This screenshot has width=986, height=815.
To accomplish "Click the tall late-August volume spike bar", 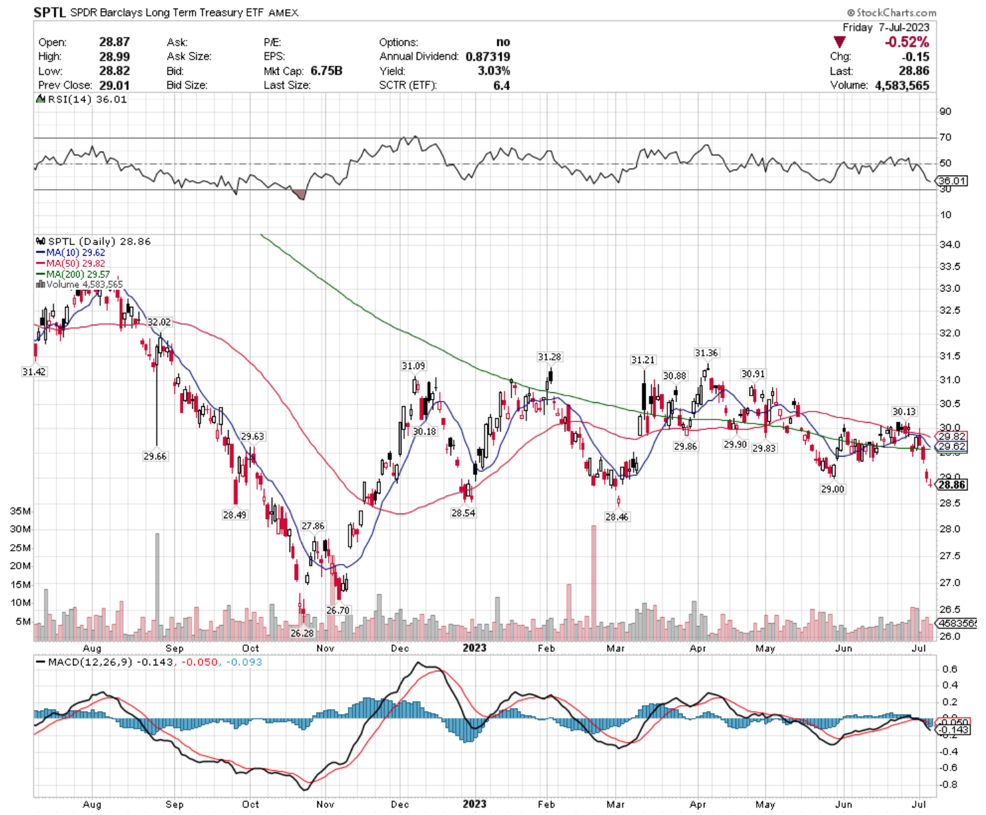I will [x=157, y=587].
